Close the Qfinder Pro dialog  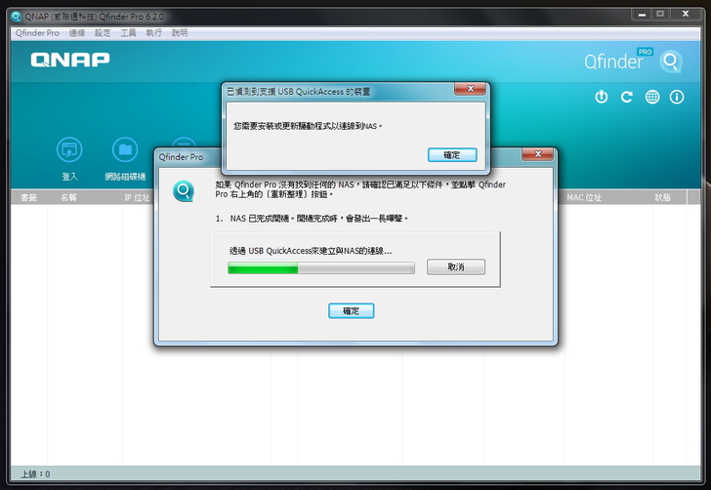click(538, 154)
